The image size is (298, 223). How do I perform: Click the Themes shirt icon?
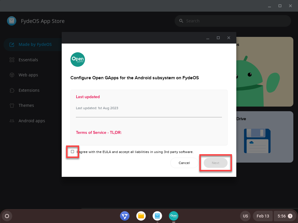[12, 105]
